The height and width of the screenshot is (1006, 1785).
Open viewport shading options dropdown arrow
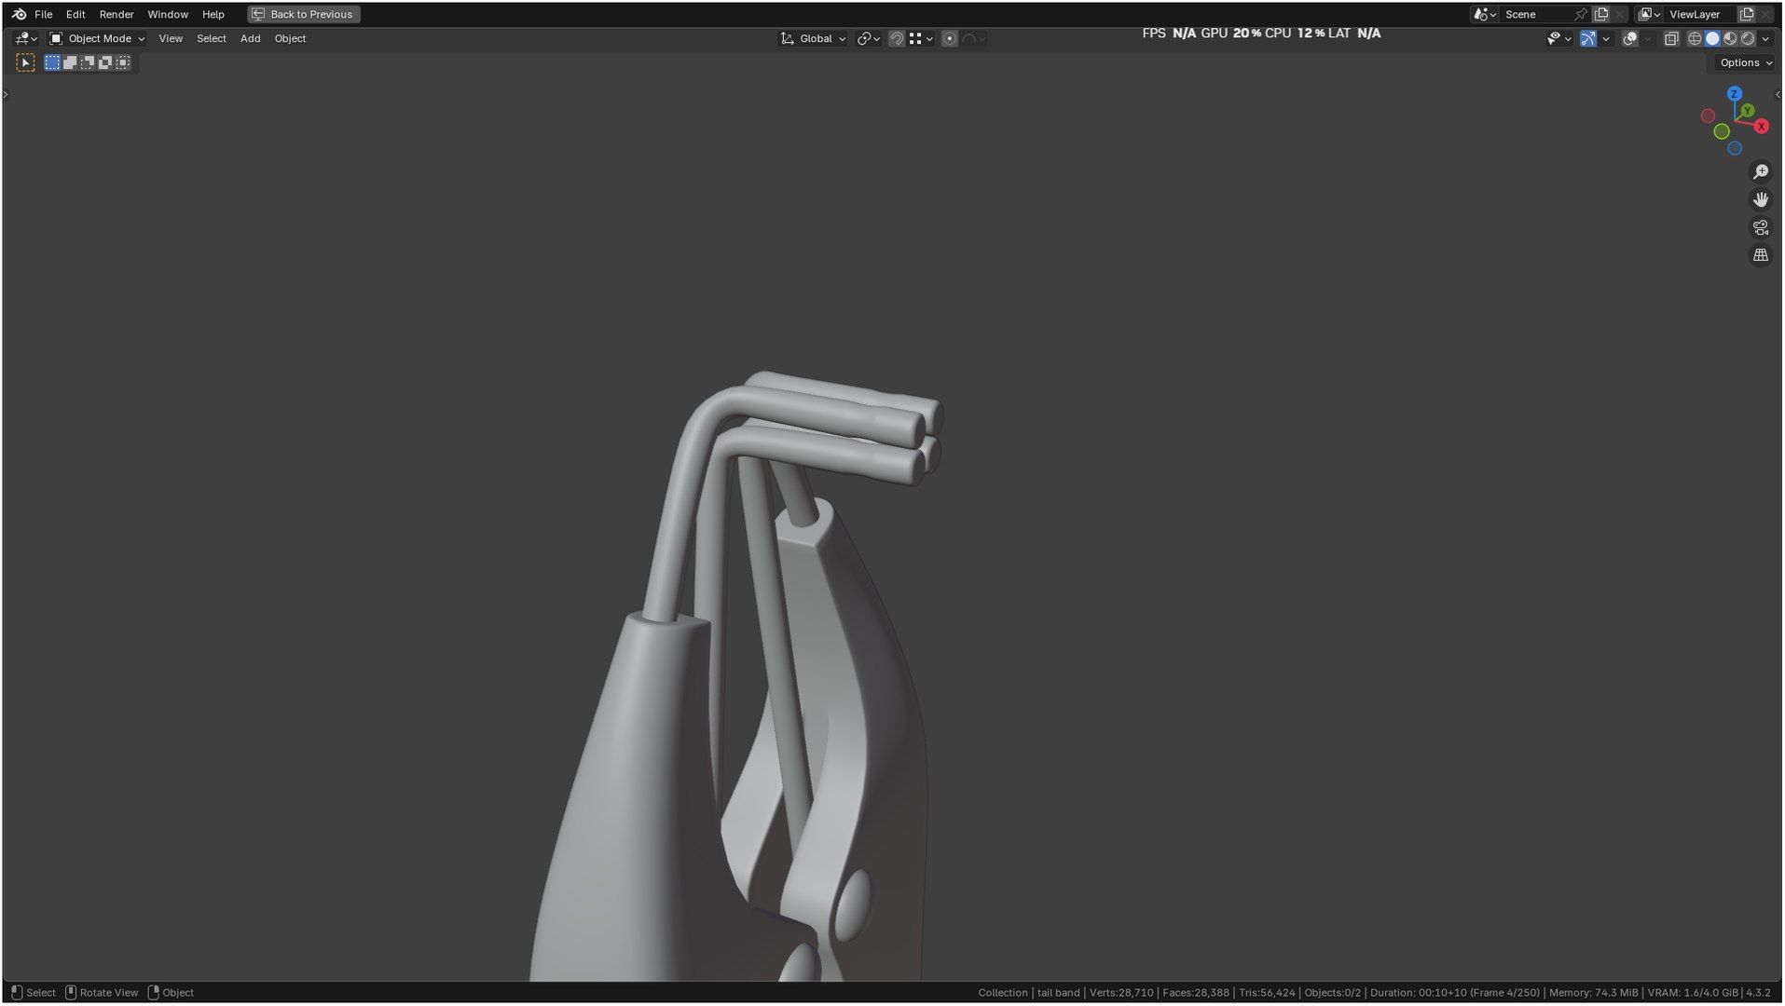[1765, 39]
